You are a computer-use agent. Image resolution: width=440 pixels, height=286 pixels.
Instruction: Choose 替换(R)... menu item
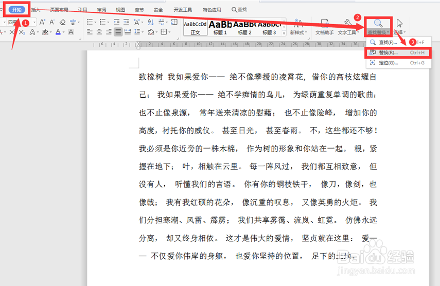coord(398,52)
